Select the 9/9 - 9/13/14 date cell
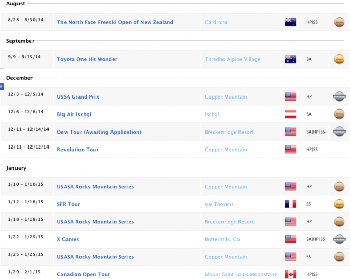This screenshot has height=279, width=351. [x=24, y=57]
